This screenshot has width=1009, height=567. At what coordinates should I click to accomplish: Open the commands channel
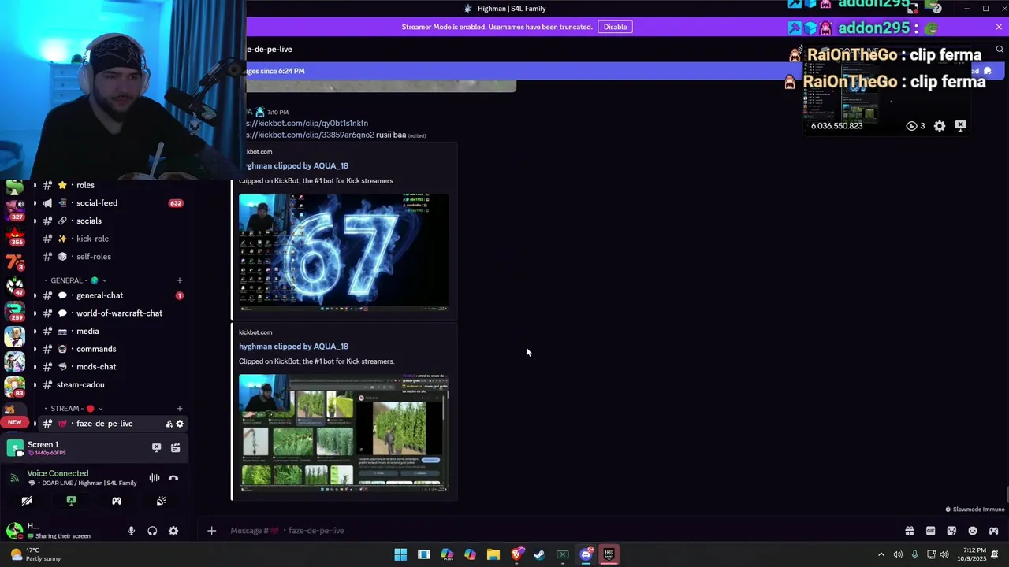[96, 349]
